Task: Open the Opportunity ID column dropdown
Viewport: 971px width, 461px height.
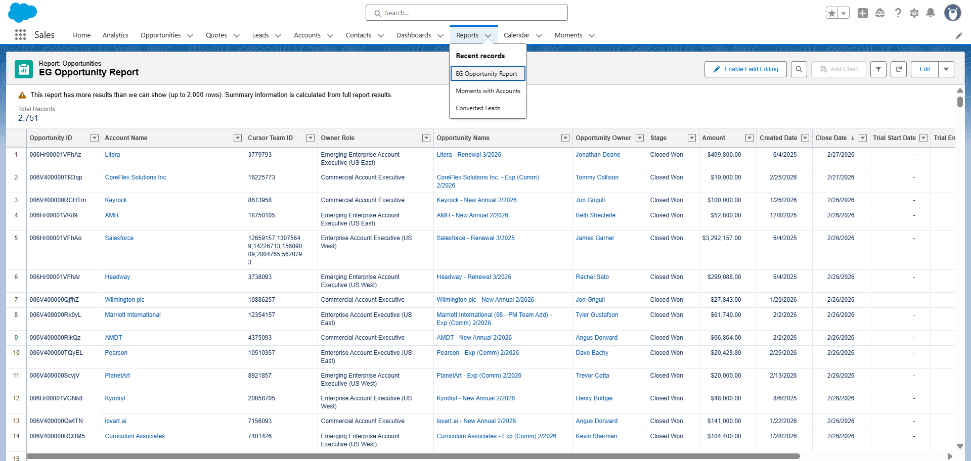Action: tap(94, 137)
